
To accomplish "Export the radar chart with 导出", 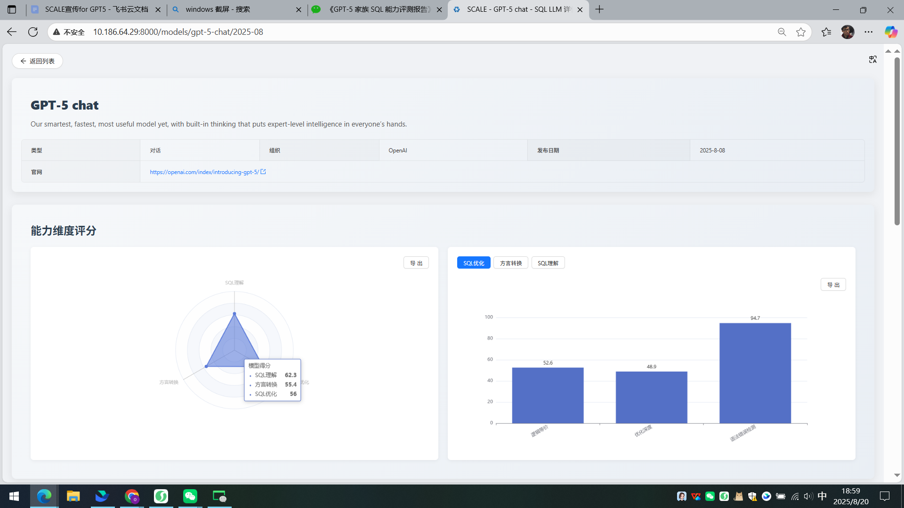I will [x=416, y=263].
